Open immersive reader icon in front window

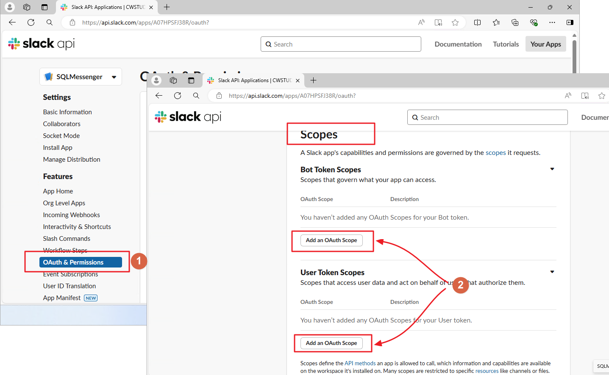click(585, 96)
